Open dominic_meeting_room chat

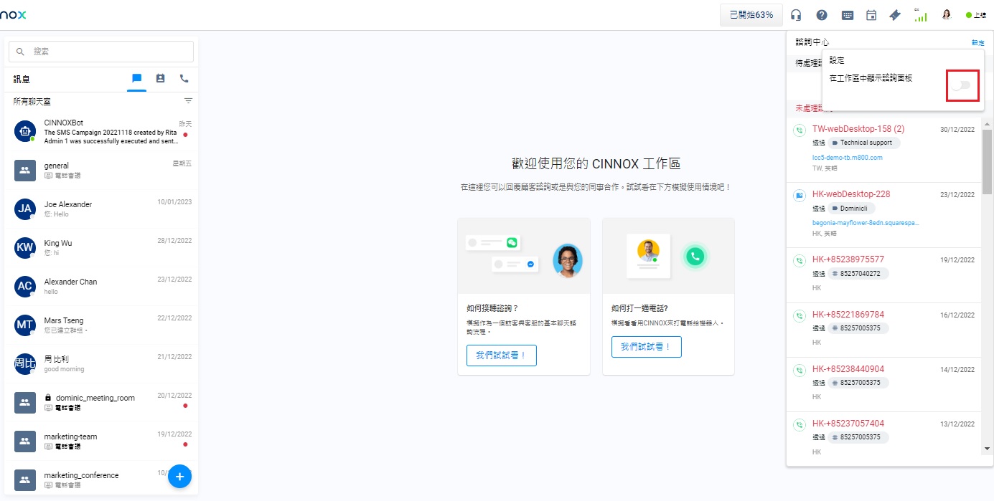pos(101,402)
